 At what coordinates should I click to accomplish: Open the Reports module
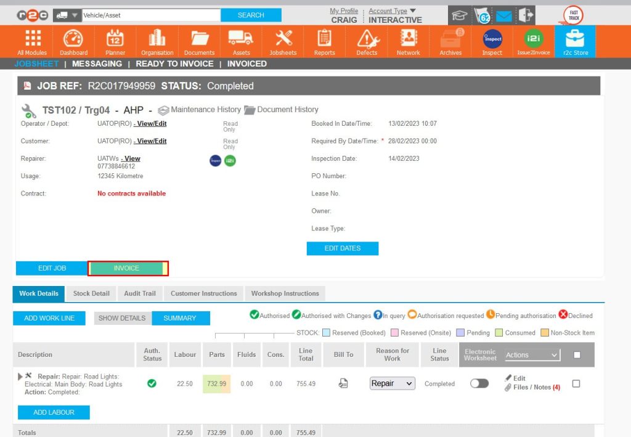coord(324,41)
